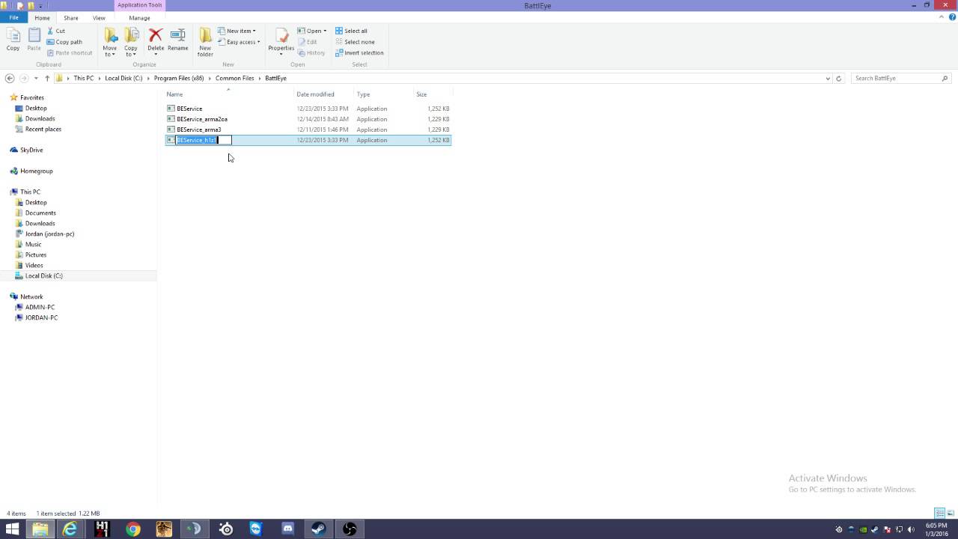Click This PC in address breadcrumb

pyautogui.click(x=84, y=78)
